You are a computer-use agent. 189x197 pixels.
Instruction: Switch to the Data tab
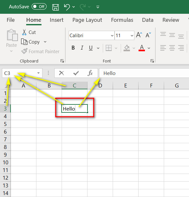point(148,20)
